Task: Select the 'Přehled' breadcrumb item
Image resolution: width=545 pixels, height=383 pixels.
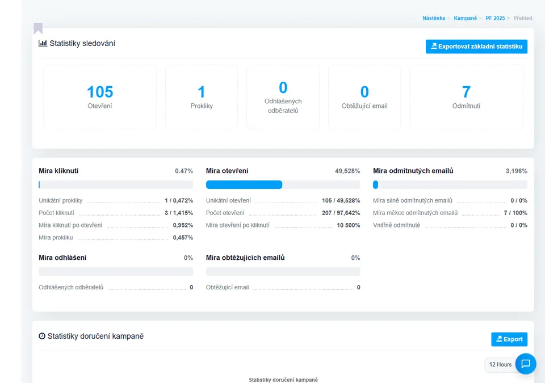Action: coord(522,18)
